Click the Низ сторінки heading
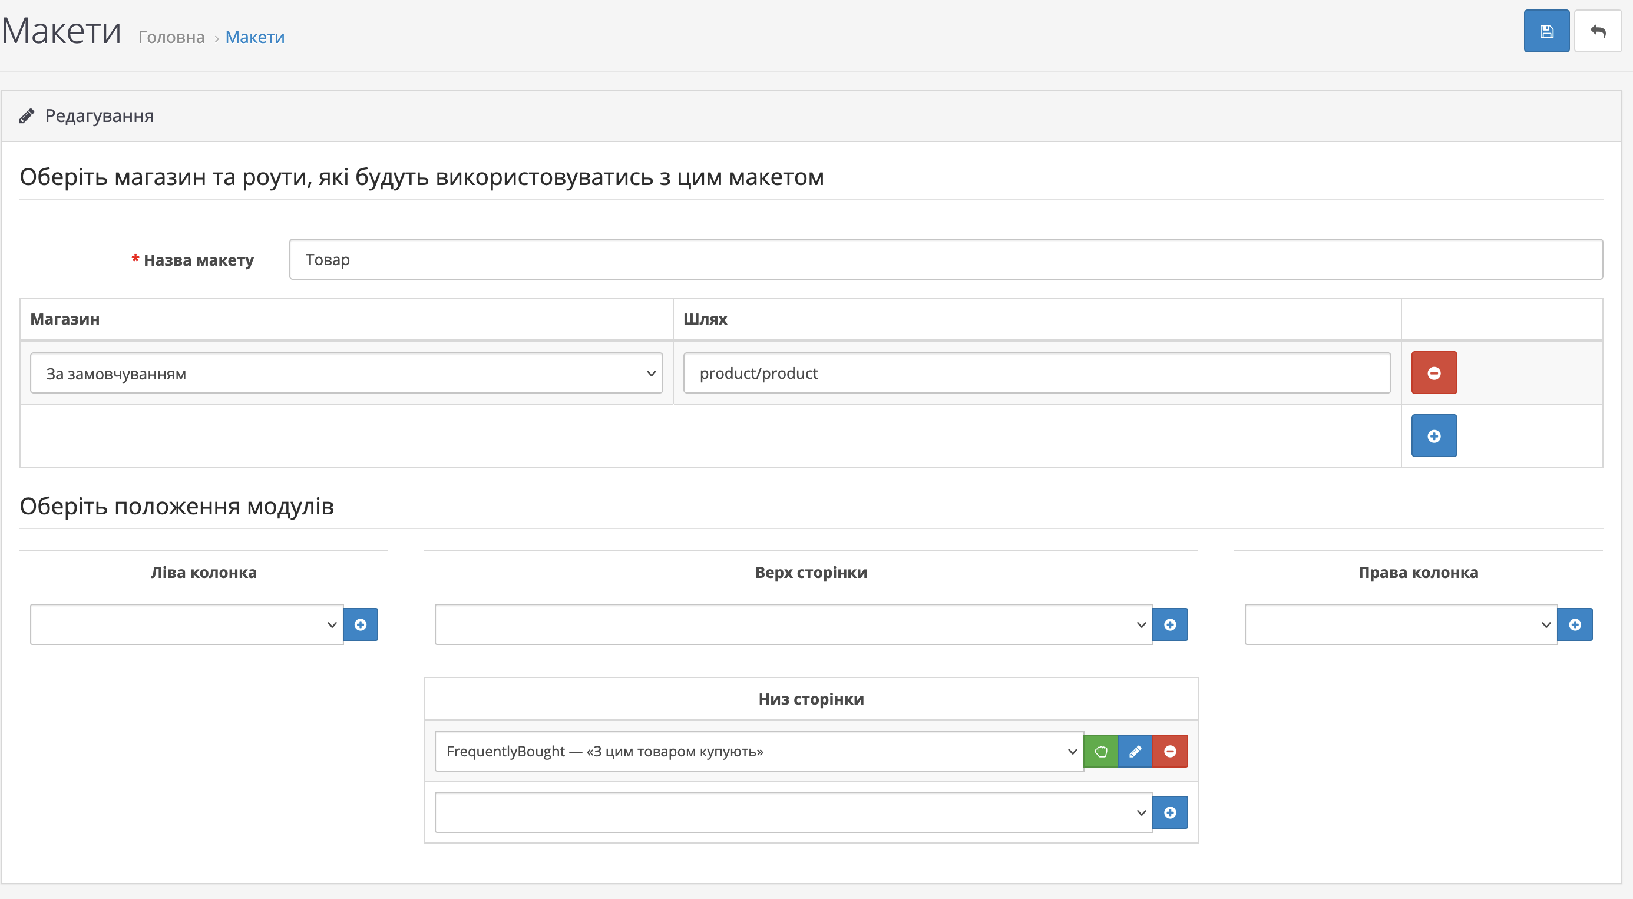Image resolution: width=1633 pixels, height=899 pixels. point(811,699)
